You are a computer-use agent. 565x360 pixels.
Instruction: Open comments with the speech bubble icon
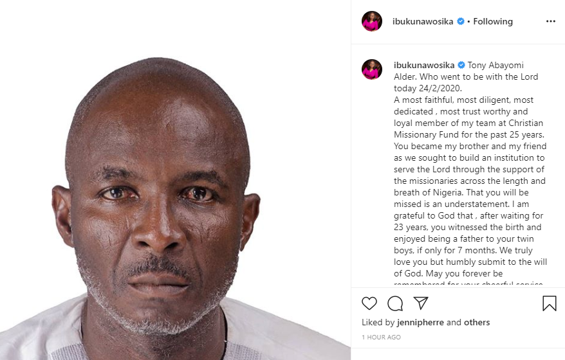pos(395,303)
